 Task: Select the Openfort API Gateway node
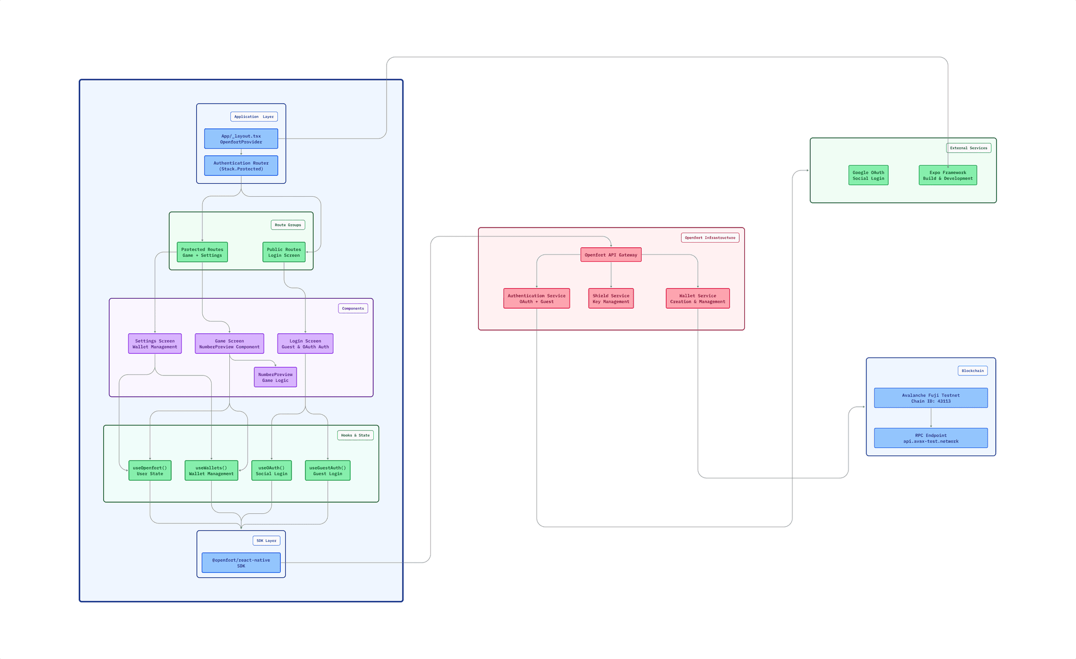[x=610, y=255]
